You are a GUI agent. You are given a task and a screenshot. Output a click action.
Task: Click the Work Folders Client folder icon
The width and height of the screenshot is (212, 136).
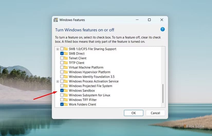tap(66, 104)
